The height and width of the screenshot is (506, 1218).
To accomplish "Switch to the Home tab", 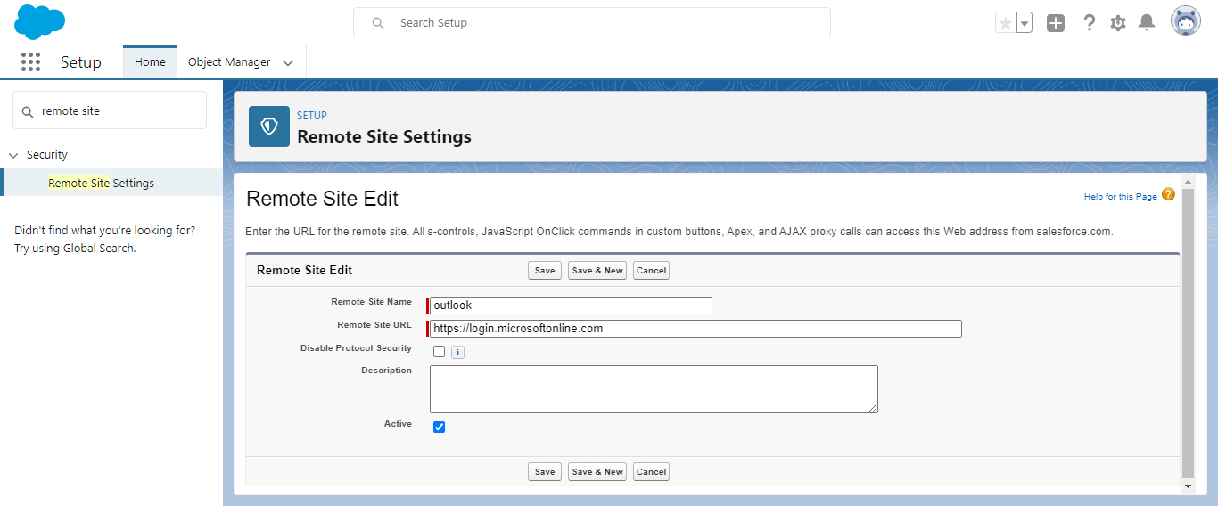I will click(x=150, y=62).
